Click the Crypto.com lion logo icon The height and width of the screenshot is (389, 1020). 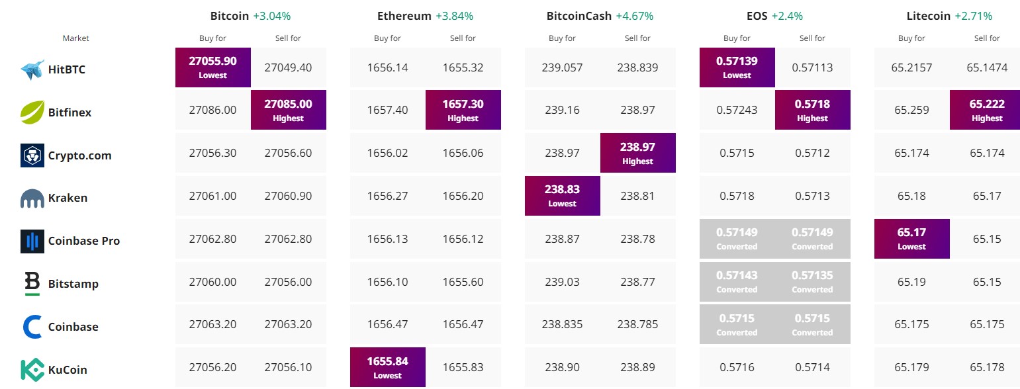[x=32, y=155]
